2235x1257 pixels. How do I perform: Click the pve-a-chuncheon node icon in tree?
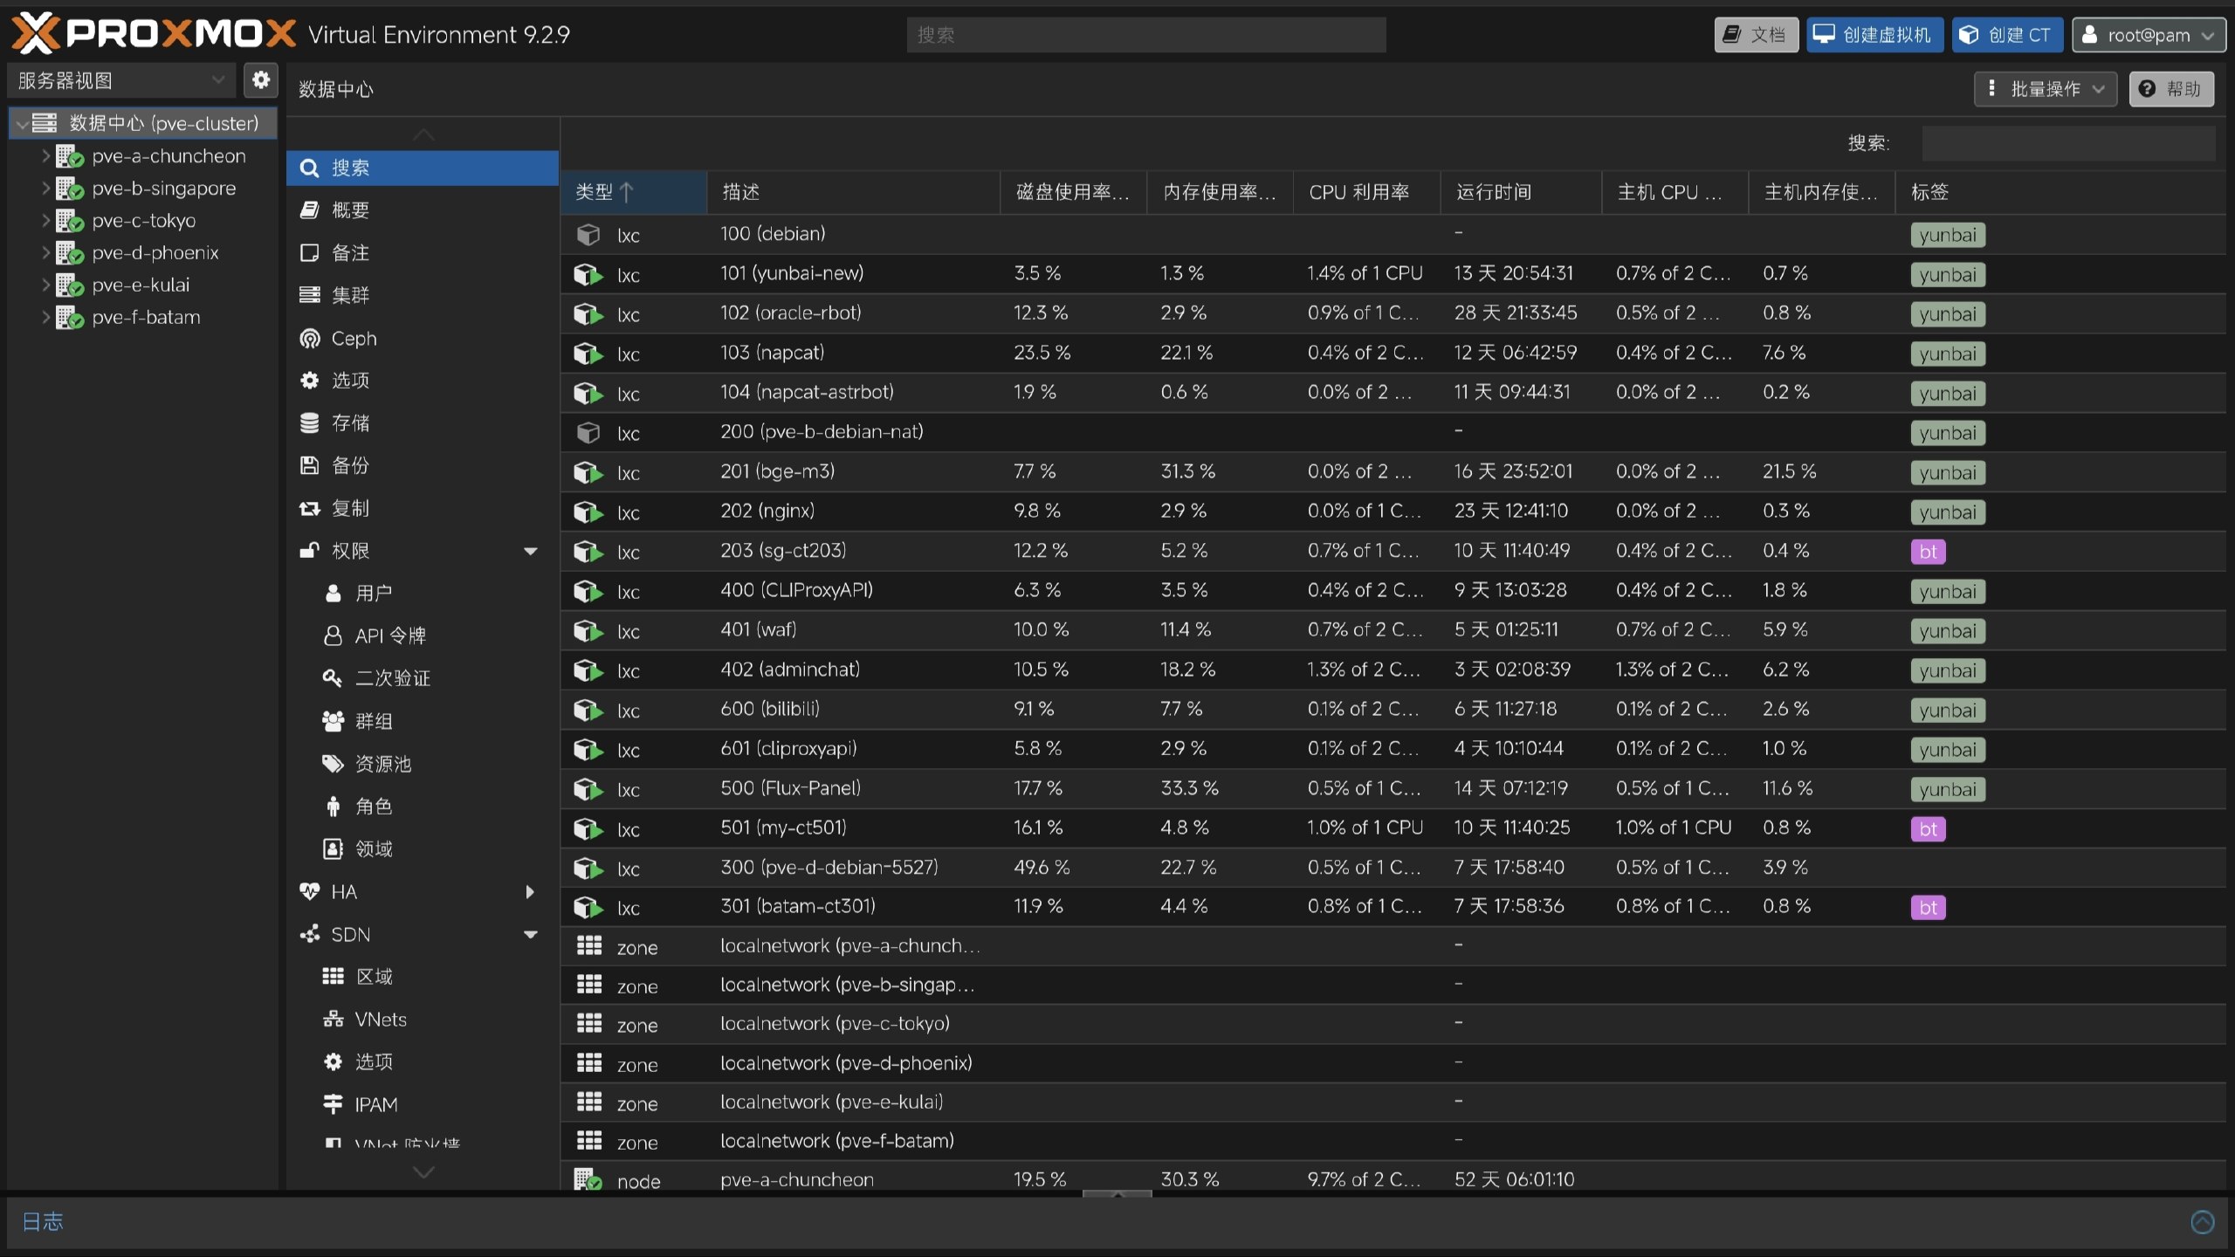pyautogui.click(x=70, y=156)
